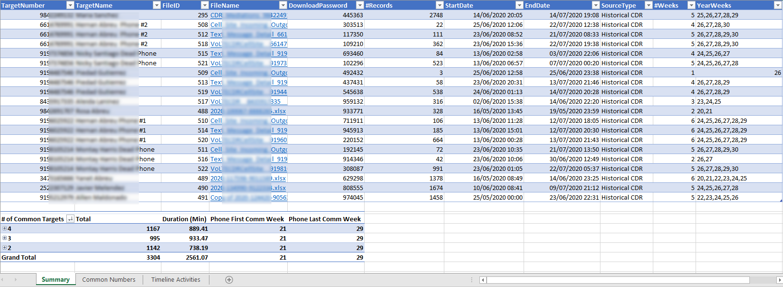783x287 pixels.
Task: Click the previous sheet navigation arrow
Action: [3, 279]
